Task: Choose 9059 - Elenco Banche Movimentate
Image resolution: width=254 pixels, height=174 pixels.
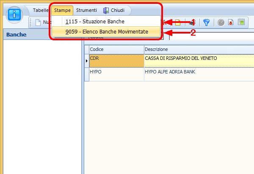Action: click(x=106, y=31)
